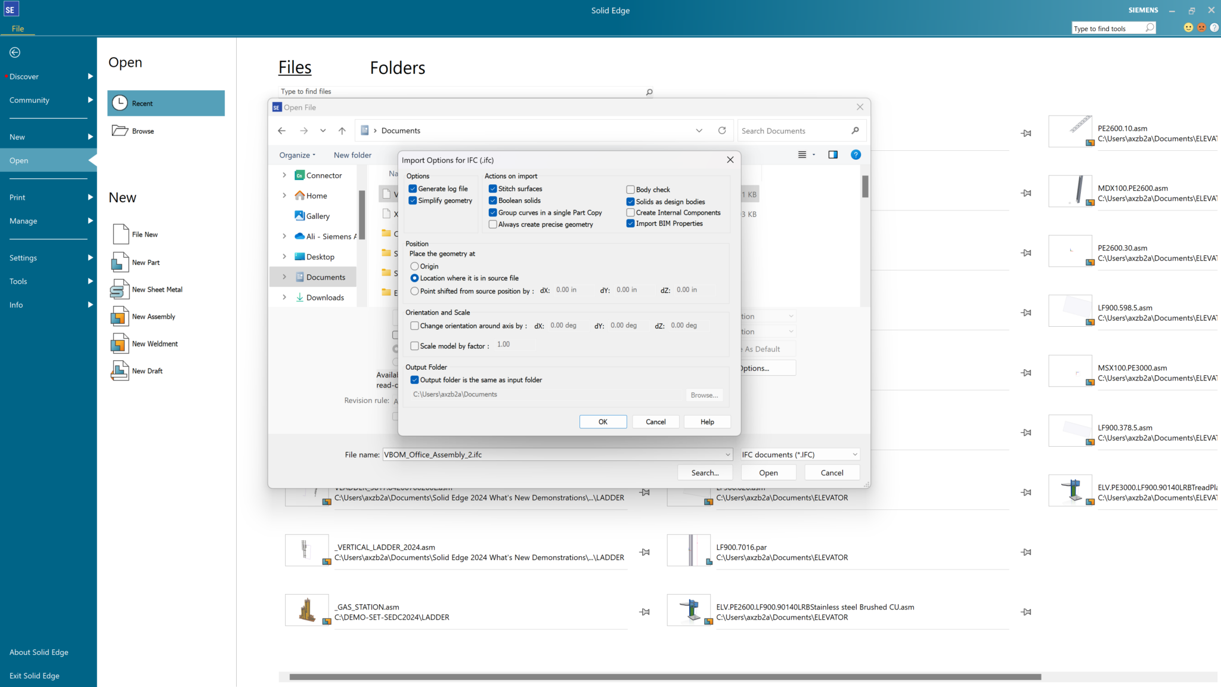Click the preview pane icon in Open File dialog
This screenshot has height=687, width=1221.
(833, 154)
